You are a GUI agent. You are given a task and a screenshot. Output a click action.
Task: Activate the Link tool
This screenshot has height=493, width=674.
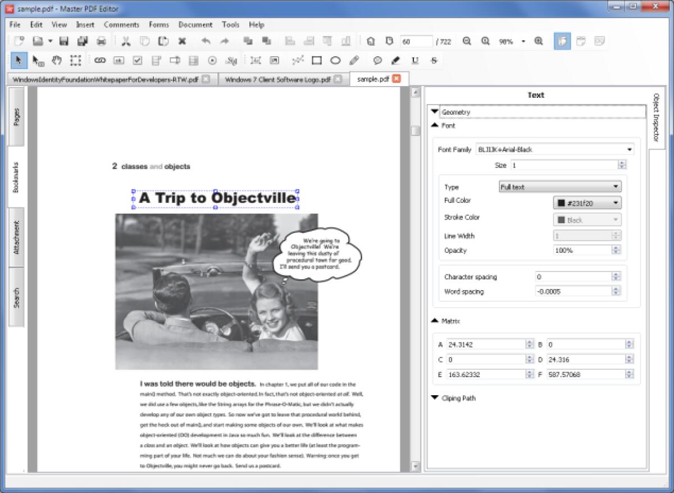click(101, 60)
